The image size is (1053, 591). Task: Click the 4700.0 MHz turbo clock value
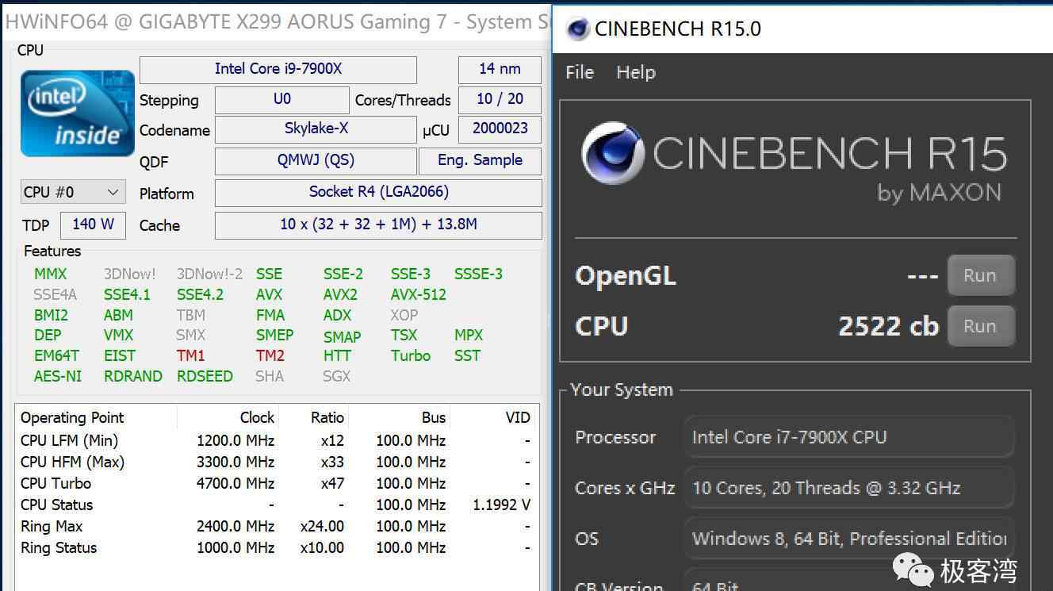[x=235, y=483]
